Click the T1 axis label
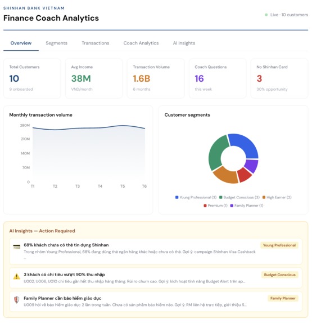The height and width of the screenshot is (323, 312). click(x=33, y=186)
